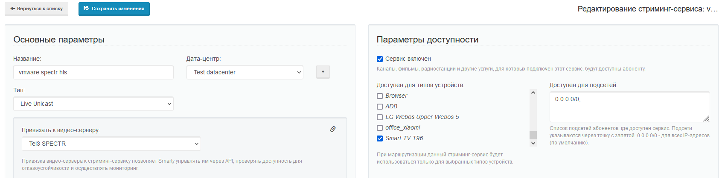This screenshot has height=178, width=725.
Task: Click the Основные параметры heading
Action: click(x=59, y=40)
